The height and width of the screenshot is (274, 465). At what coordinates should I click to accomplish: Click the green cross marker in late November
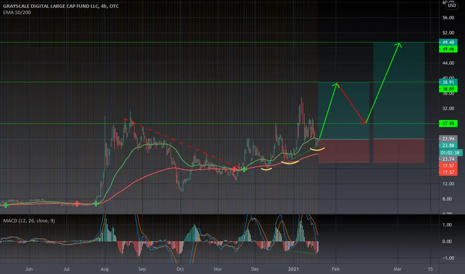pyautogui.click(x=244, y=169)
